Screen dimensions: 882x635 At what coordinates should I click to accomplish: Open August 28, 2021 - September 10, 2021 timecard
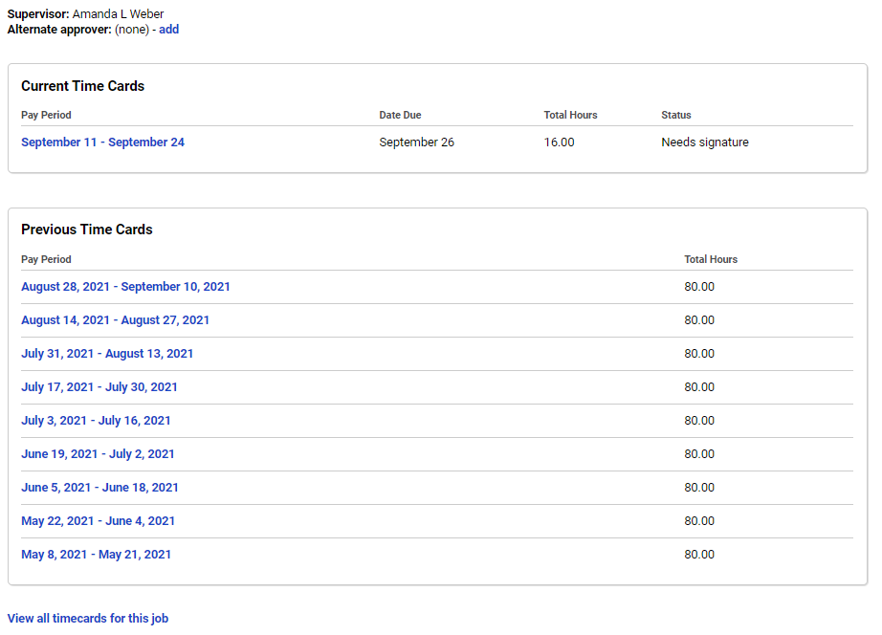click(x=125, y=287)
